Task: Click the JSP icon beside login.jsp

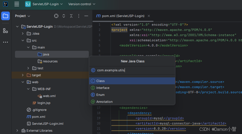Action: (34, 103)
